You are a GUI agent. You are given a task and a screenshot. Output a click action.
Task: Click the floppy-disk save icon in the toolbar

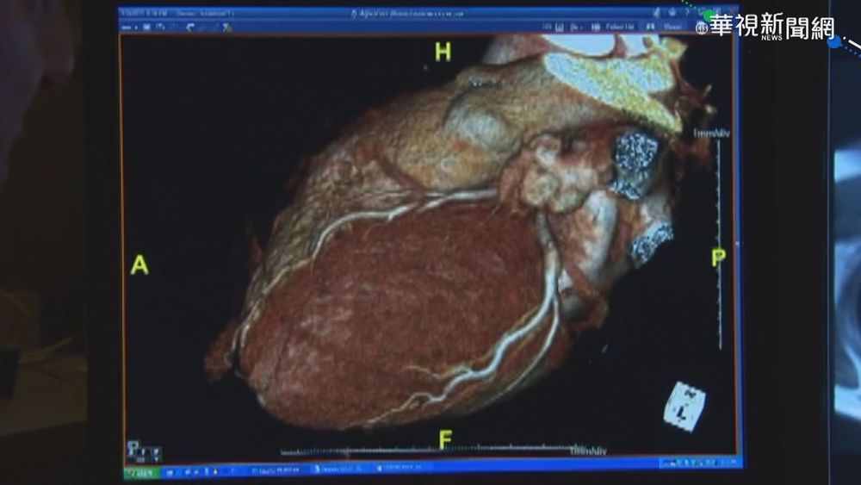(147, 27)
